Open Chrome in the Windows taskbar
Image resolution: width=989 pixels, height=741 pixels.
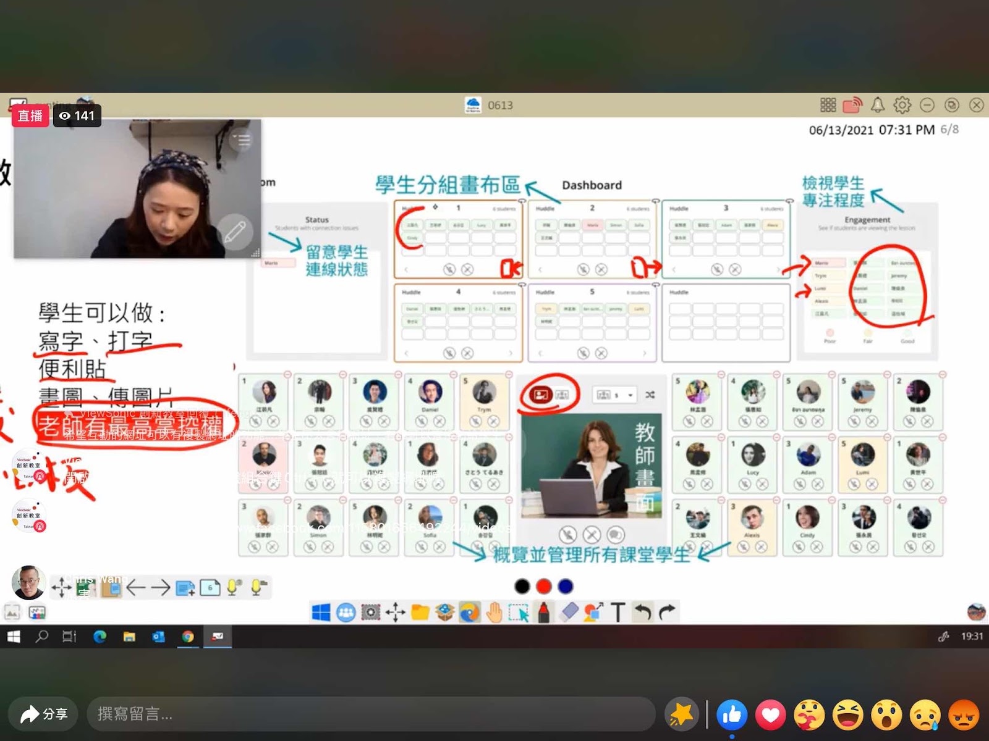click(x=188, y=637)
